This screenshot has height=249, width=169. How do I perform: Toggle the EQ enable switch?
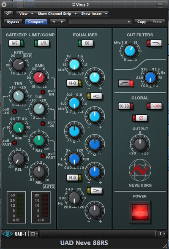pos(85,43)
